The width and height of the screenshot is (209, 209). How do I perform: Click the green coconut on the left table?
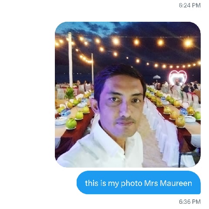(71, 123)
